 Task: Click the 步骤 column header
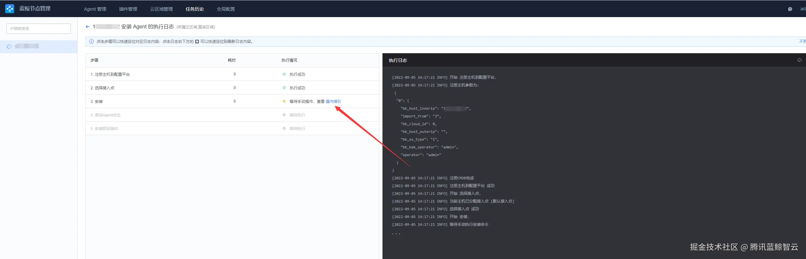pyautogui.click(x=94, y=60)
